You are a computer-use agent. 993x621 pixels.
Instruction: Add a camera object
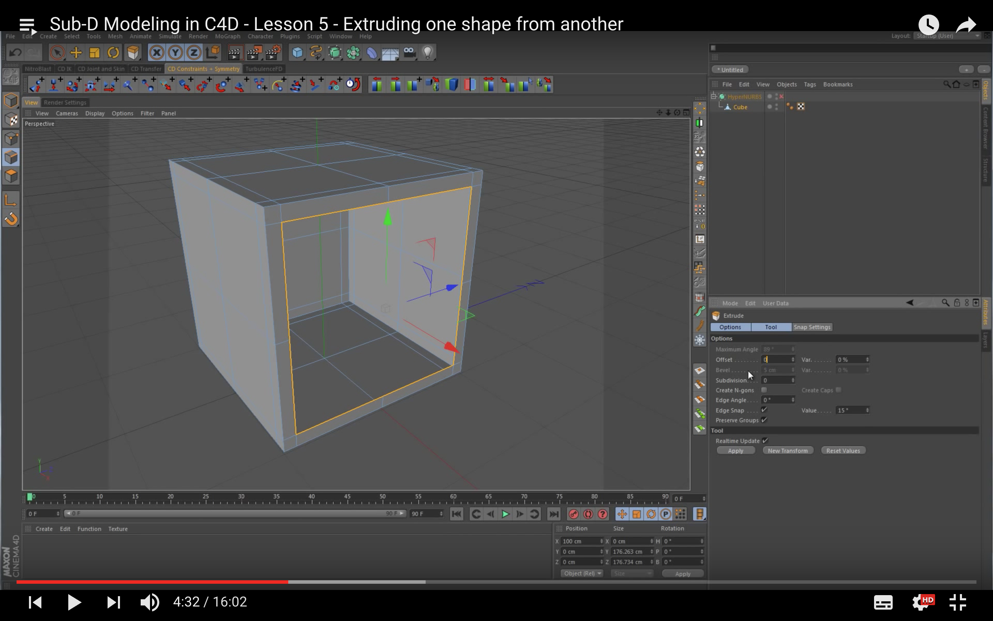(x=409, y=52)
